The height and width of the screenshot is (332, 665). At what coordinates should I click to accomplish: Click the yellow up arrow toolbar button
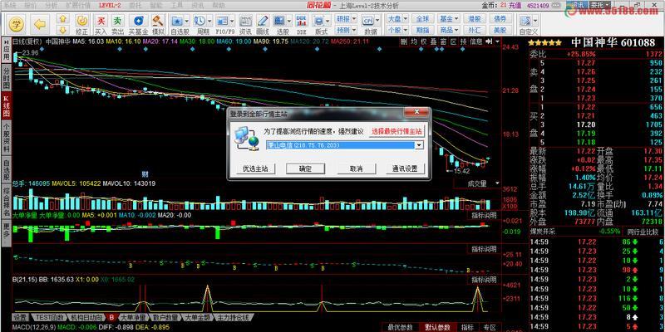63,19
